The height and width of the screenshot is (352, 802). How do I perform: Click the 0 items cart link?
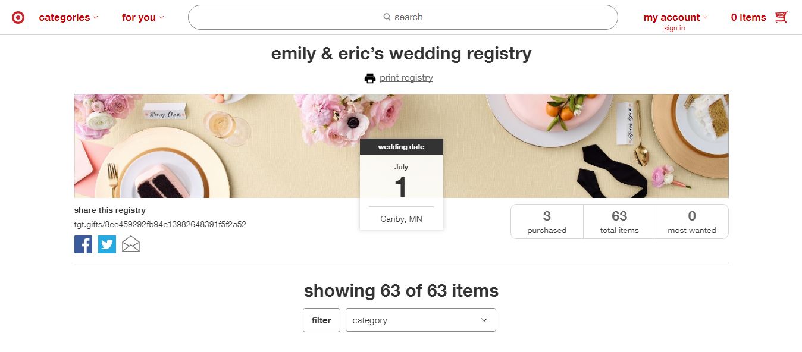(748, 17)
